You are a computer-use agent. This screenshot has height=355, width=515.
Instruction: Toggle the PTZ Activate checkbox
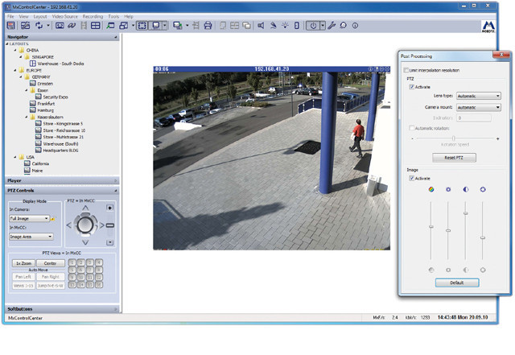click(412, 86)
